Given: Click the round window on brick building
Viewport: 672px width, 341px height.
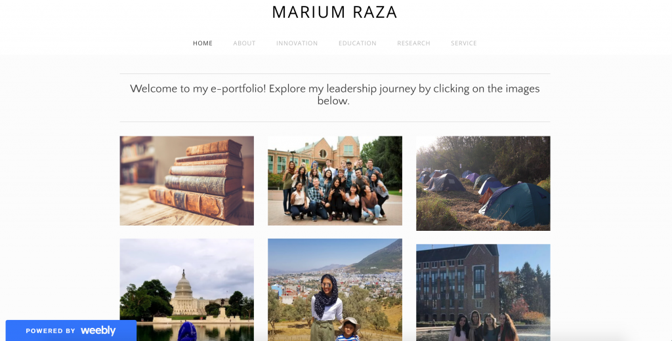Looking at the screenshot, I should [323, 153].
